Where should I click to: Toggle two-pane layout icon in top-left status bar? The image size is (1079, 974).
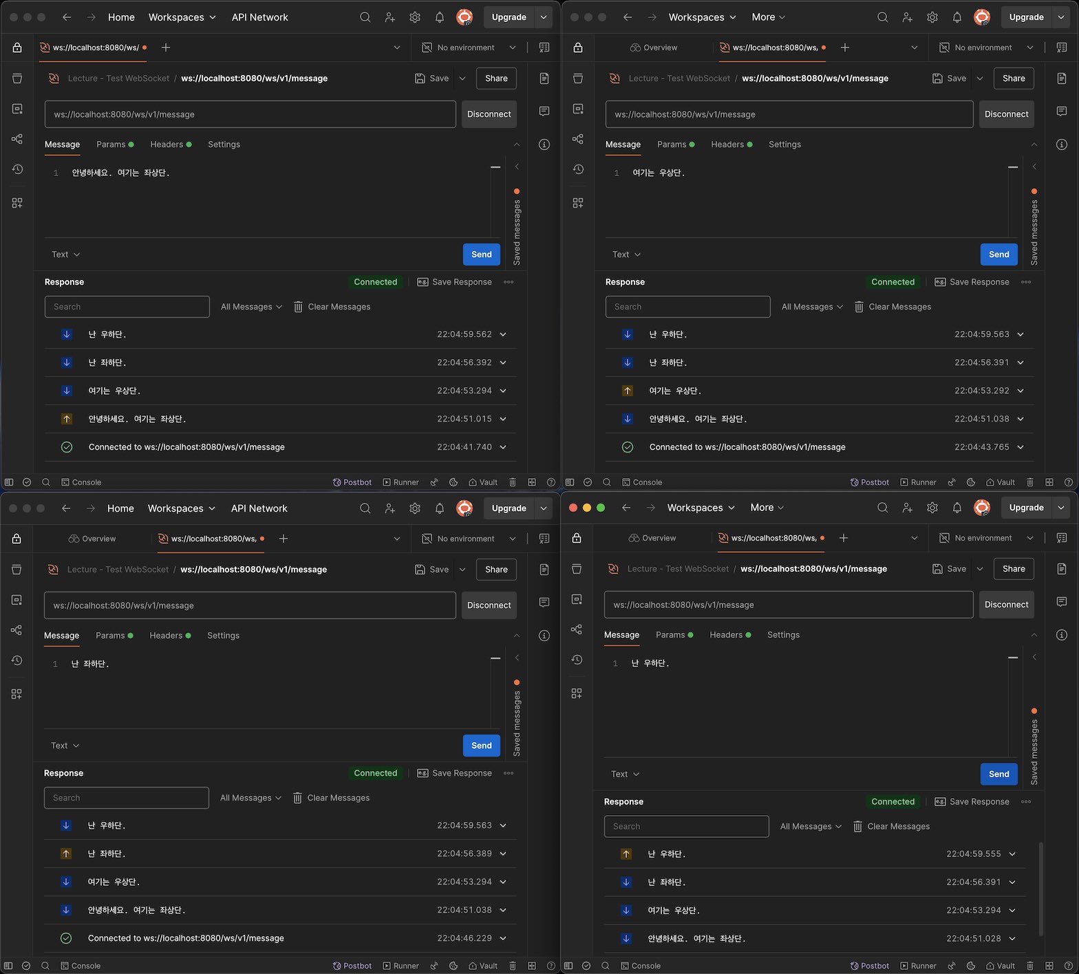532,482
